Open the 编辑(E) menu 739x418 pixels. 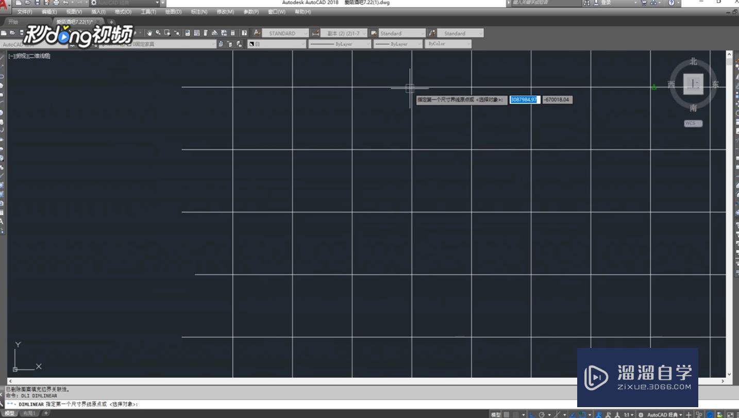pos(49,11)
